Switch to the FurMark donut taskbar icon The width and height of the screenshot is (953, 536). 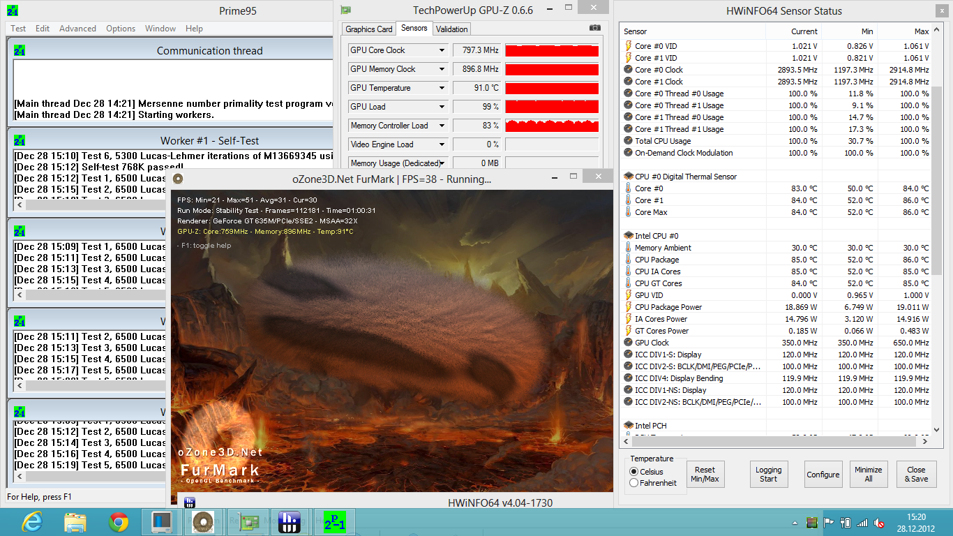click(204, 522)
